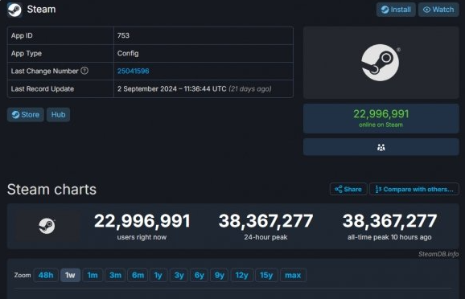The image size is (465, 299).
Task: Click the Install button
Action: [x=396, y=10]
